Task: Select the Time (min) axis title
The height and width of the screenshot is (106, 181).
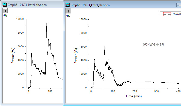Action: pos(134,96)
